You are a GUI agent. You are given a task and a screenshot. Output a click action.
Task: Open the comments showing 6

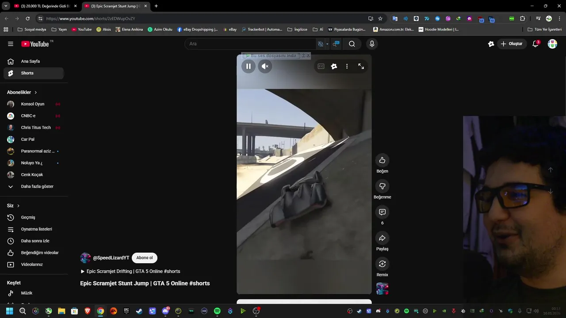[382, 212]
